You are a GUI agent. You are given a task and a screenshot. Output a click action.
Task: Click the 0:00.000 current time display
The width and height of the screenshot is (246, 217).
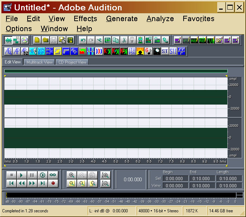[x=133, y=179]
